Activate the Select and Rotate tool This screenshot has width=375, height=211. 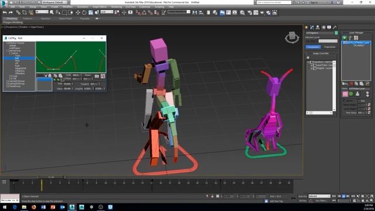pyautogui.click(x=84, y=12)
